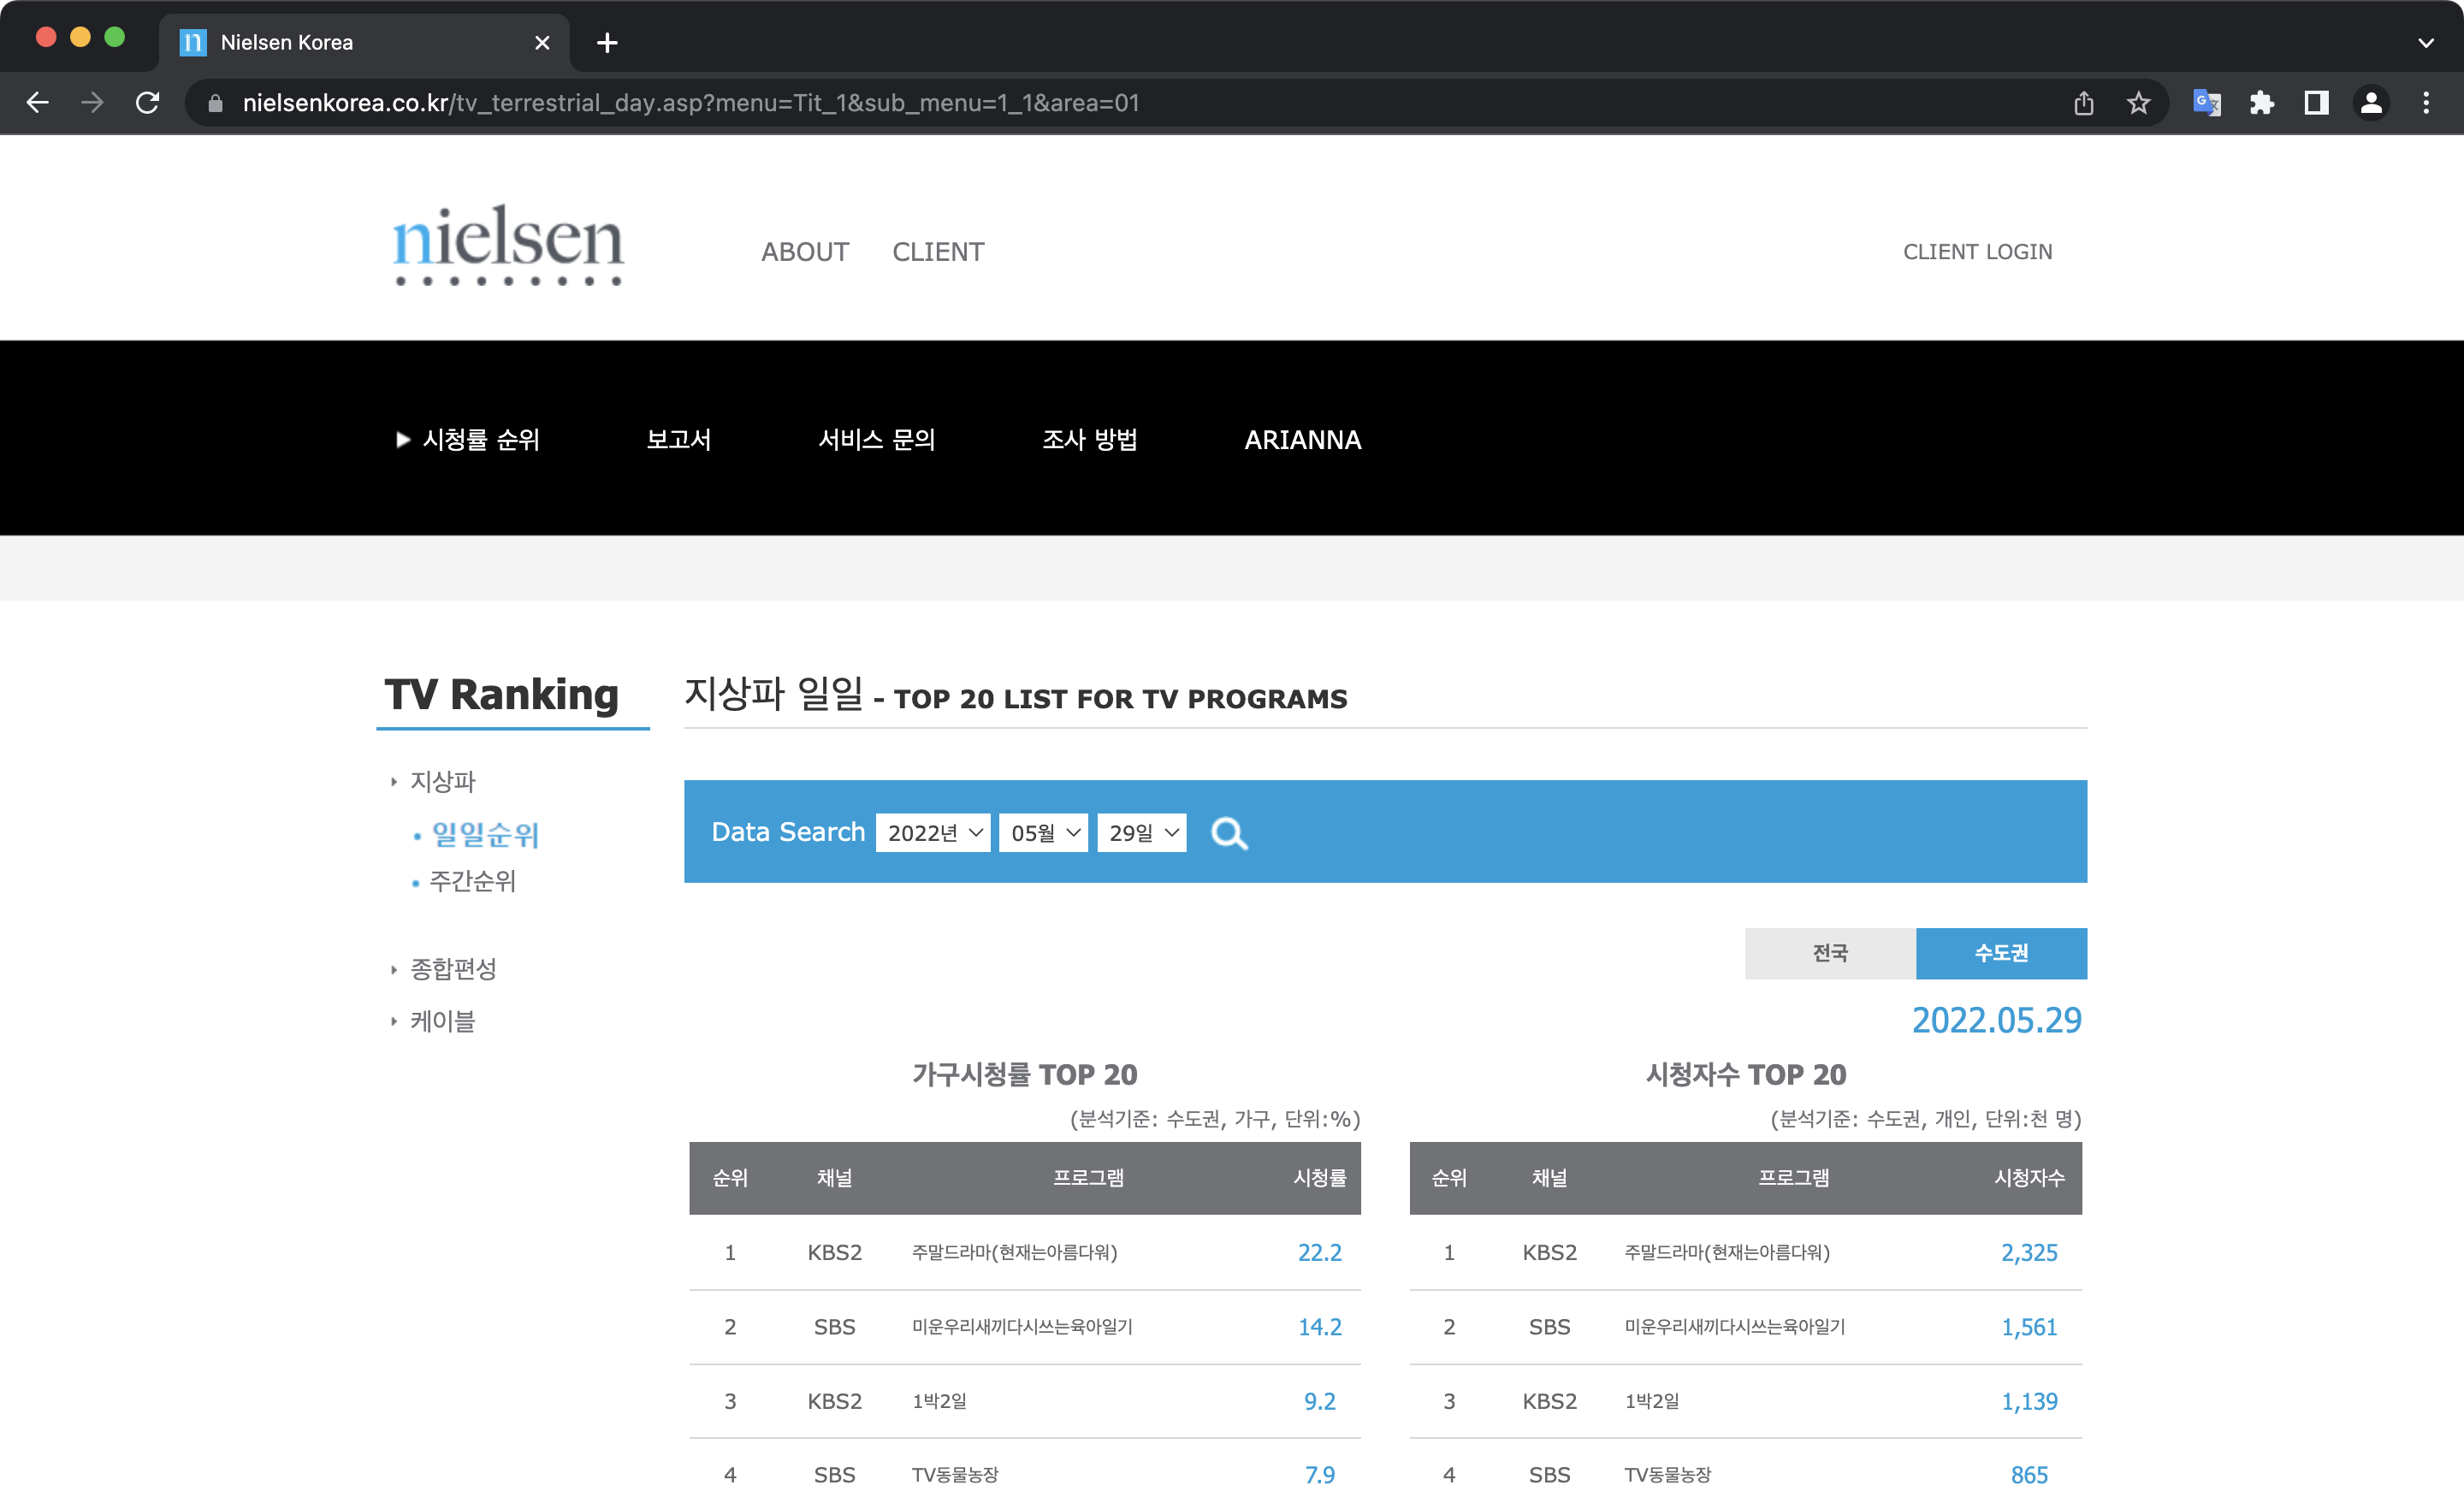Switch to the 전국 tab

click(1831, 953)
